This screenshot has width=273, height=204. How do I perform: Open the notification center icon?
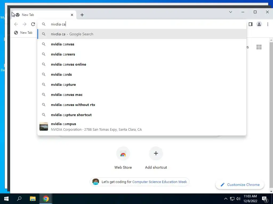point(264,199)
